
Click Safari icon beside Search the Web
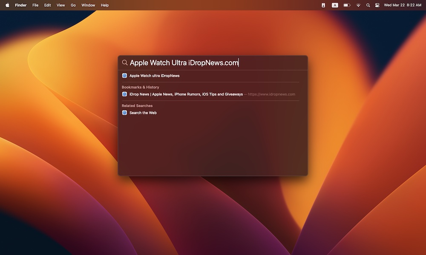point(124,113)
